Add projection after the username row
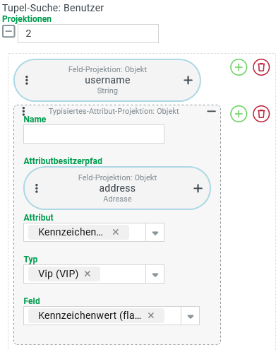Screen dimensions: 276x350 pyautogui.click(x=239, y=67)
